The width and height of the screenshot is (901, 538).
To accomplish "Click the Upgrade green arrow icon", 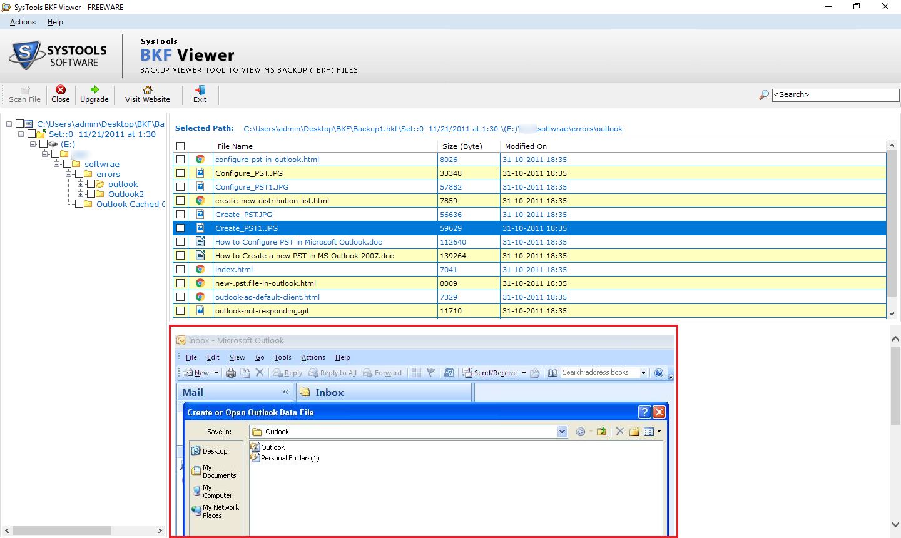I will [94, 90].
